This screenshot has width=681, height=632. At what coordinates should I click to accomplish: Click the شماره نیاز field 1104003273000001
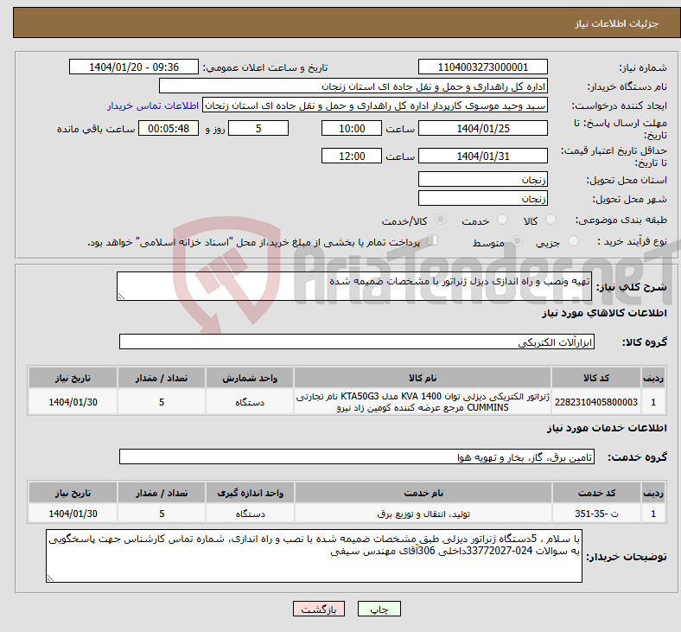[x=482, y=67]
